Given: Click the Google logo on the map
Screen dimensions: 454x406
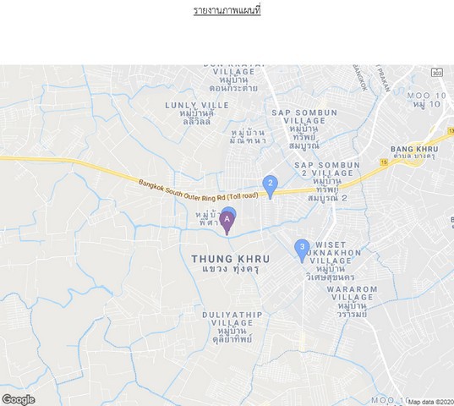Looking at the screenshot, I should coord(19,399).
